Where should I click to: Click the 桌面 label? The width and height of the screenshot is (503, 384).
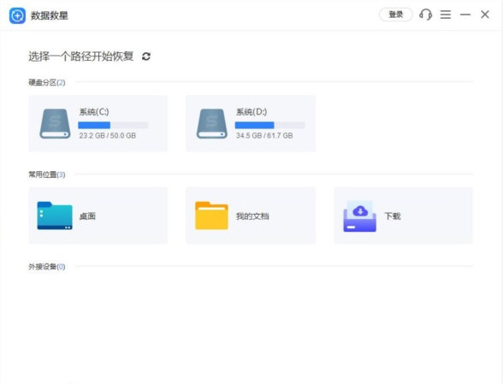coord(87,216)
